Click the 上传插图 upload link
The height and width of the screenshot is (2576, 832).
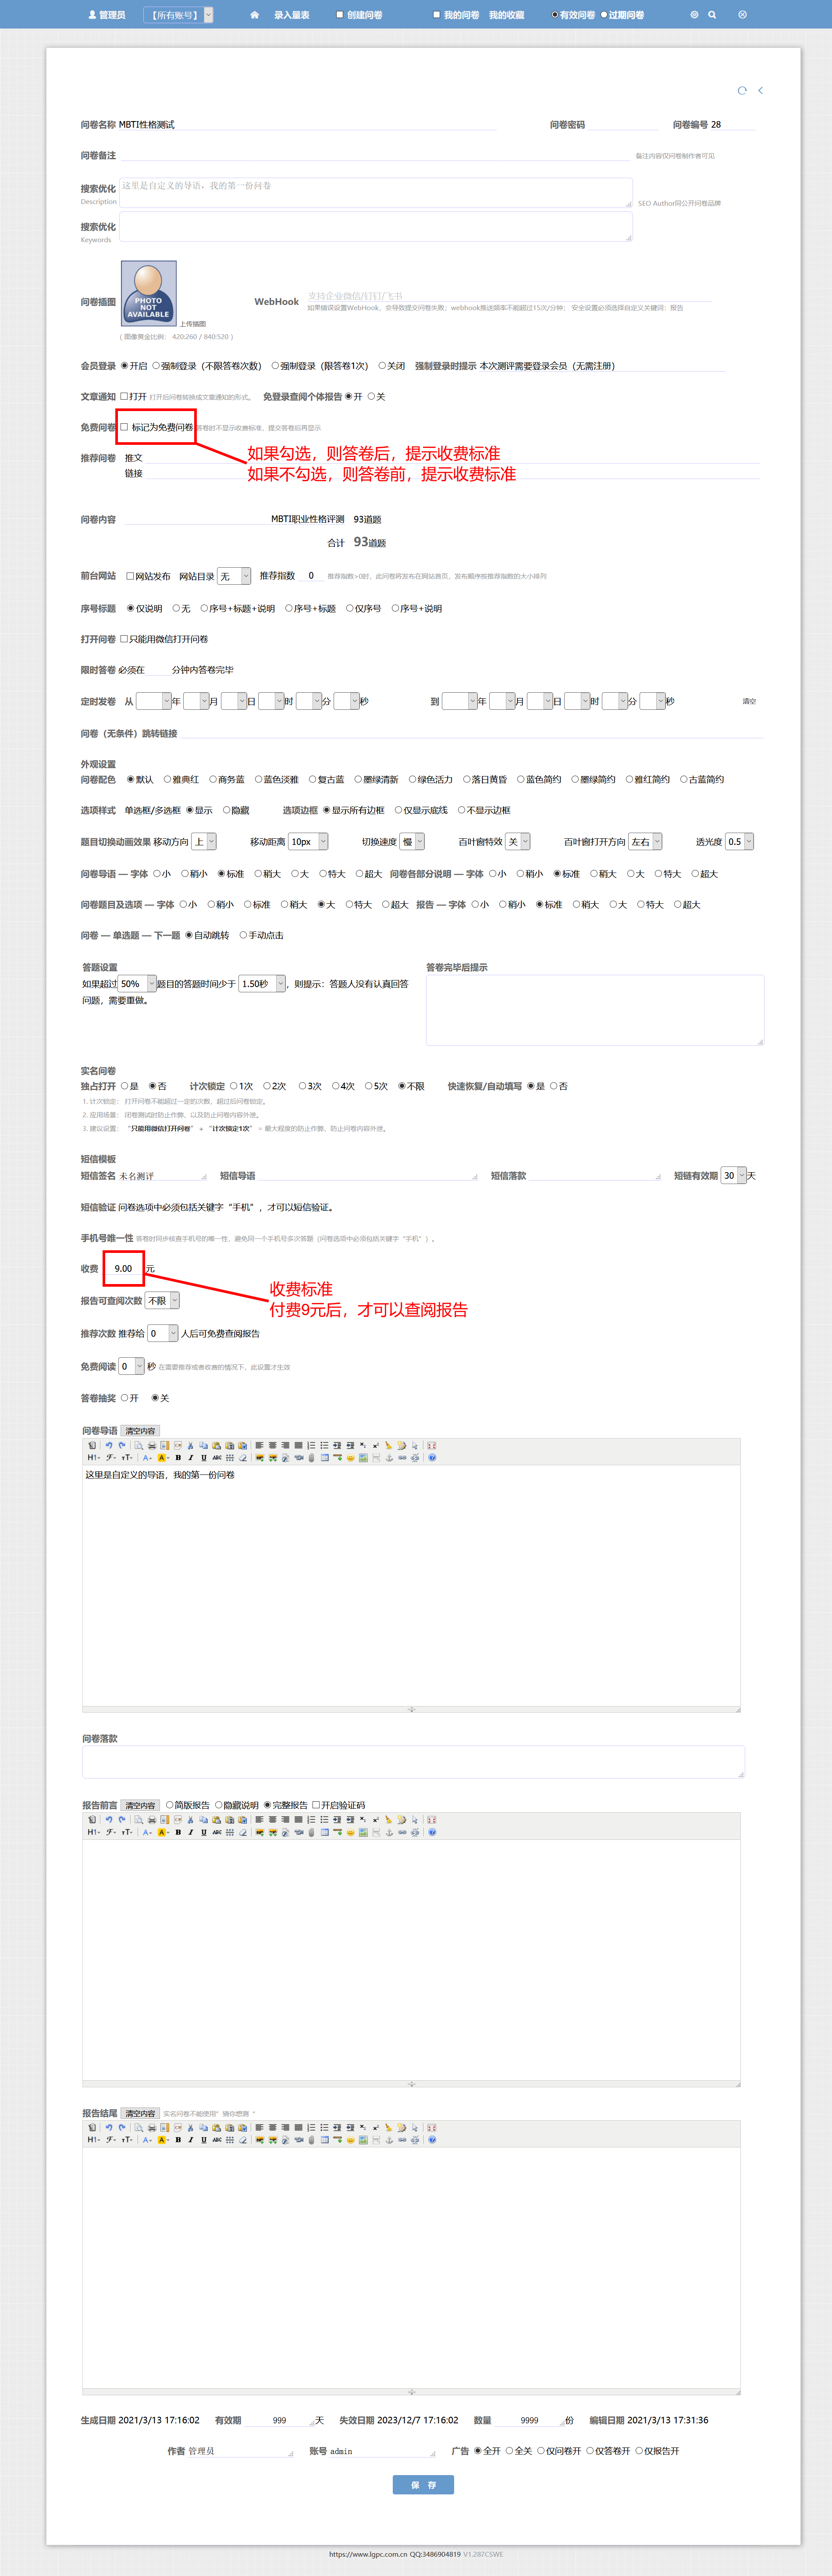(x=193, y=324)
